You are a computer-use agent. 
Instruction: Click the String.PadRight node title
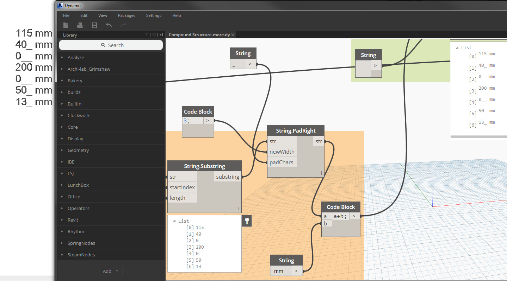click(296, 130)
